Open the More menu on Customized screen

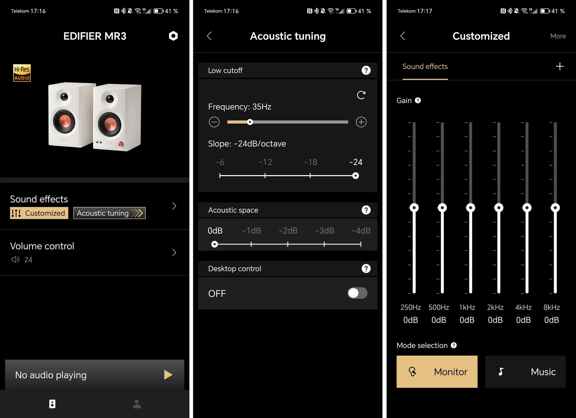(x=558, y=36)
